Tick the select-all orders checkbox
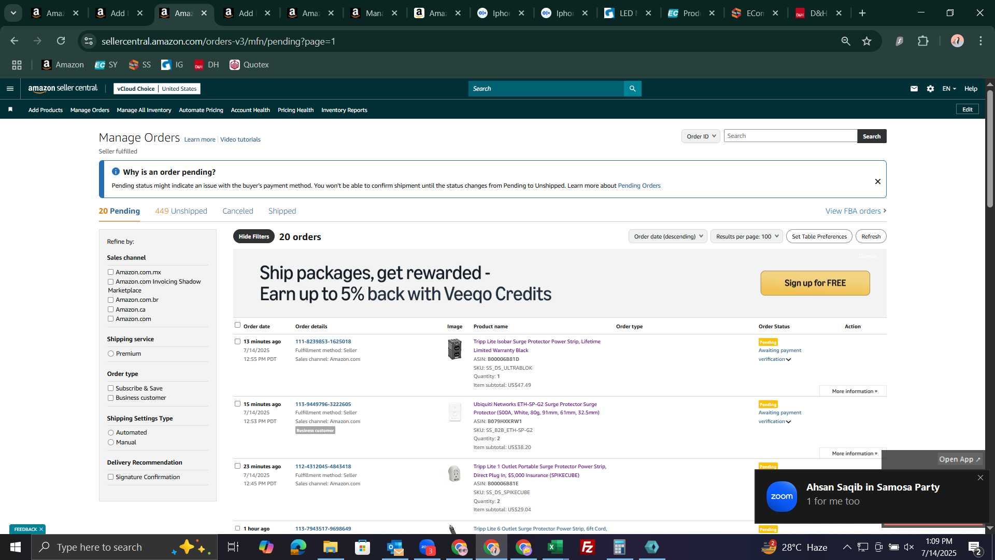 tap(237, 325)
